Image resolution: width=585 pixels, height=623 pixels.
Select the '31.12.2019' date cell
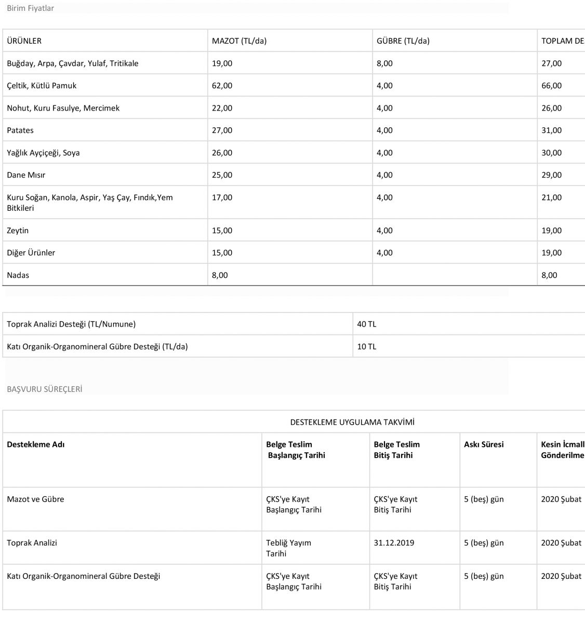point(394,543)
